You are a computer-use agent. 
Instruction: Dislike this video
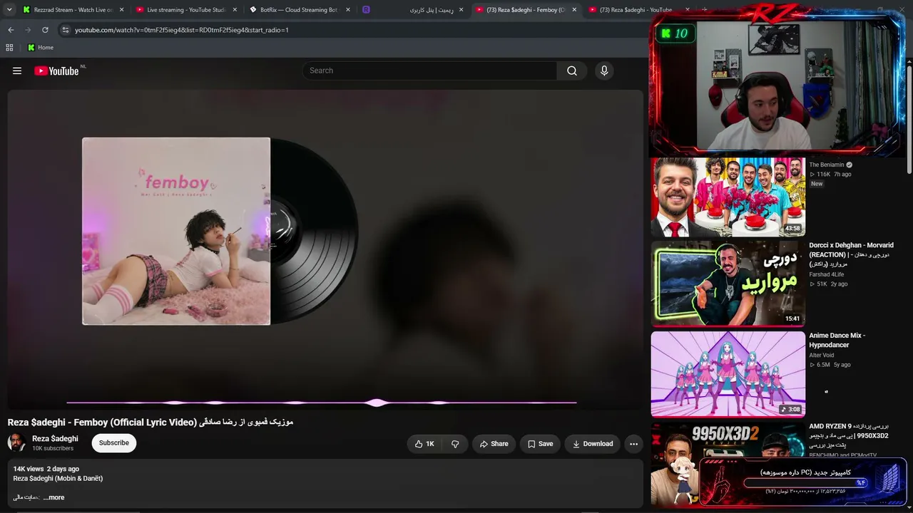coord(455,444)
